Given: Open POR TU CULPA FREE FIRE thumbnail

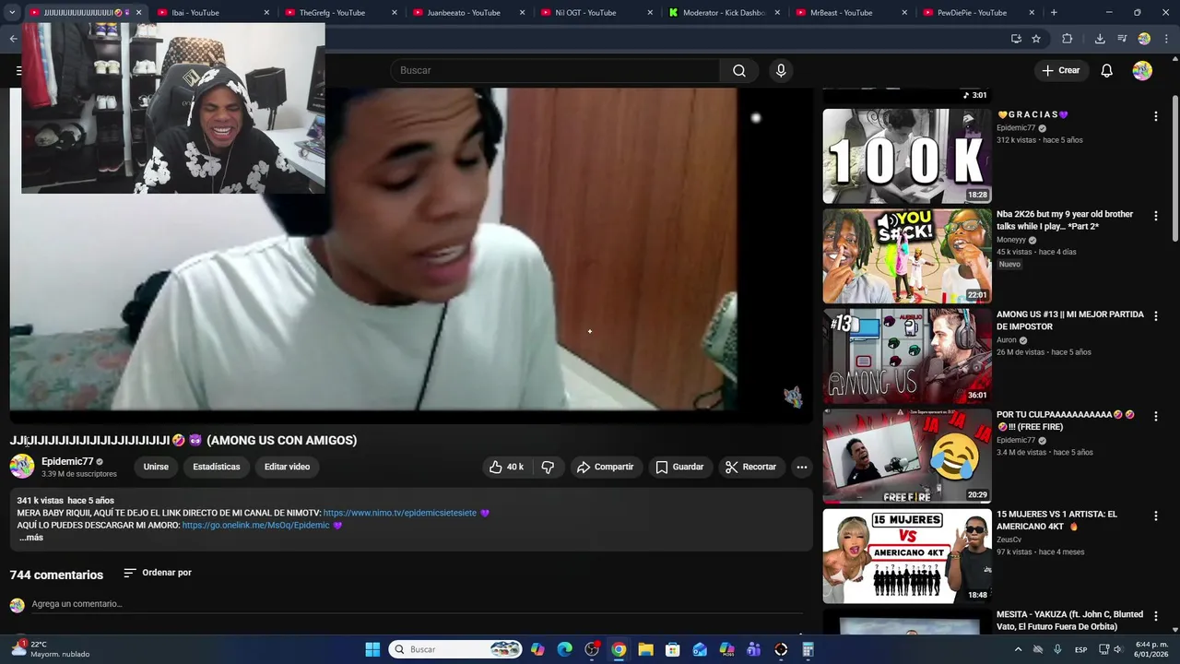Looking at the screenshot, I should click(907, 456).
